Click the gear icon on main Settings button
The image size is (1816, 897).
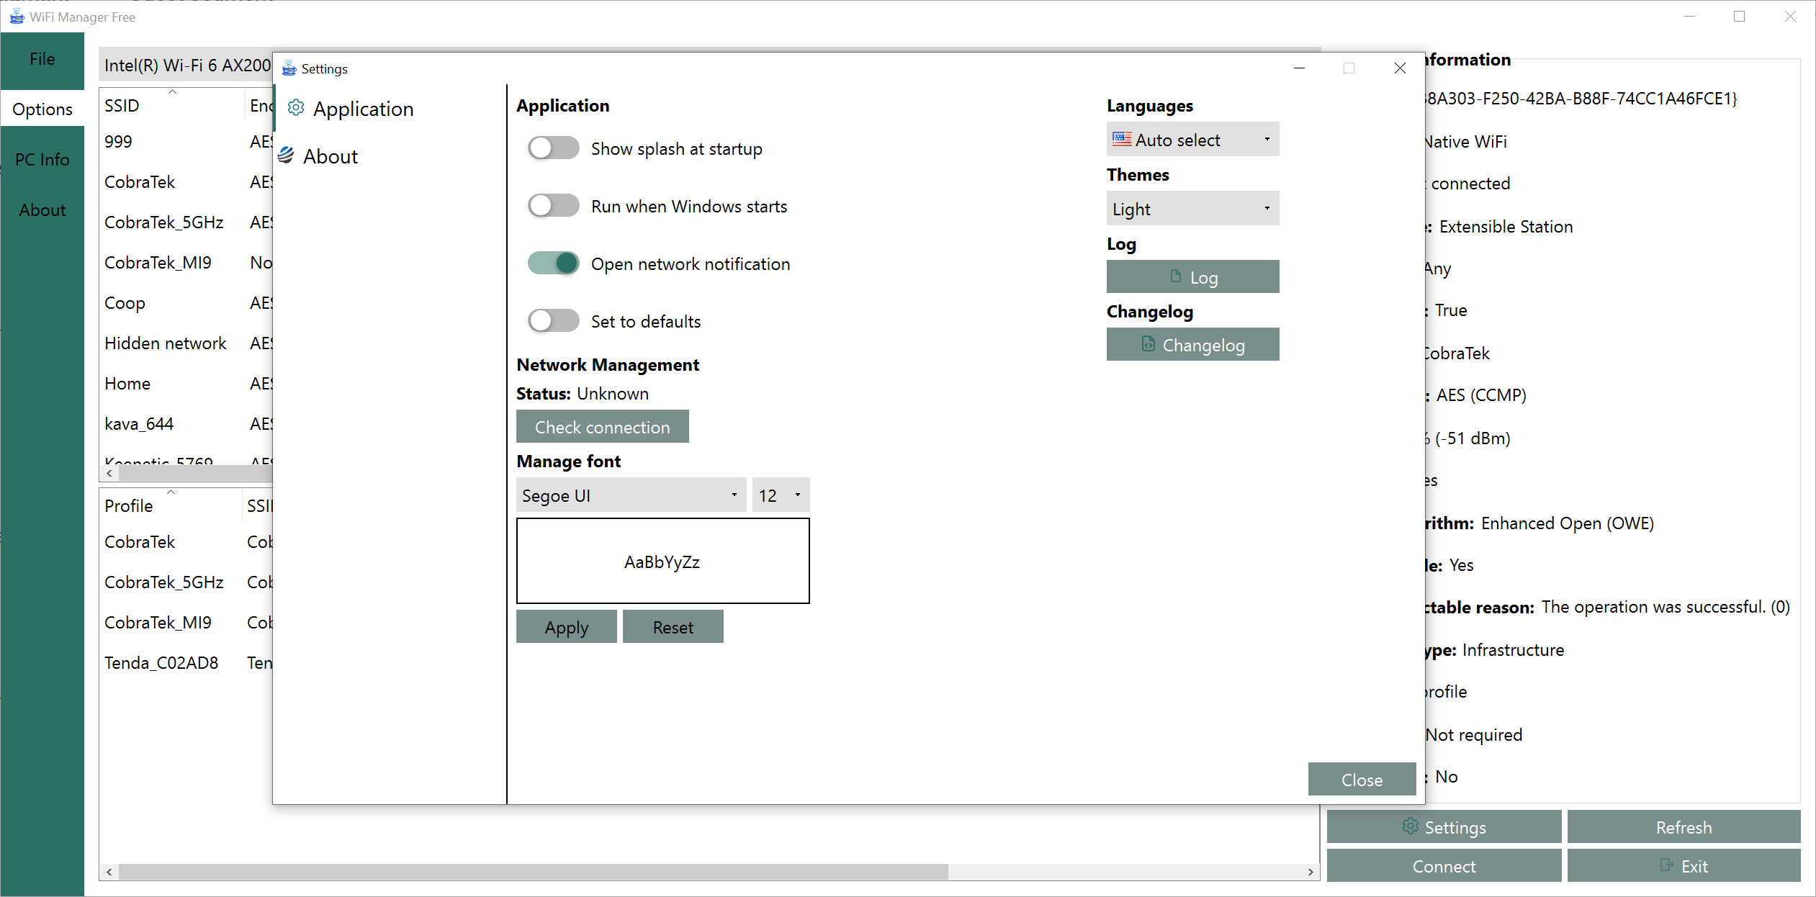pyautogui.click(x=1410, y=826)
